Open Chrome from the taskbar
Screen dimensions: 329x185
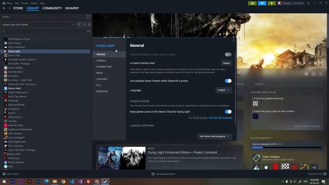tap(63, 181)
